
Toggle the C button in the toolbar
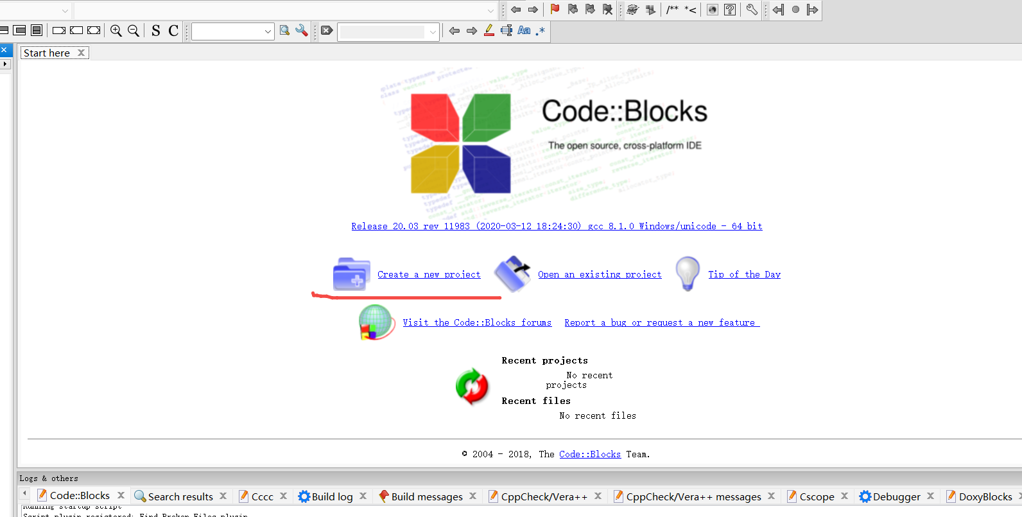point(173,31)
